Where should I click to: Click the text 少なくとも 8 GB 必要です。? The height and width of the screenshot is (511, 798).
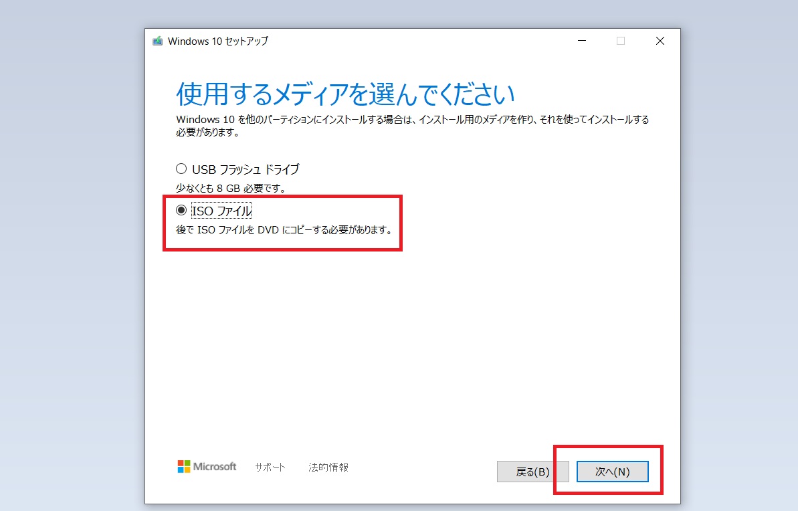click(231, 189)
